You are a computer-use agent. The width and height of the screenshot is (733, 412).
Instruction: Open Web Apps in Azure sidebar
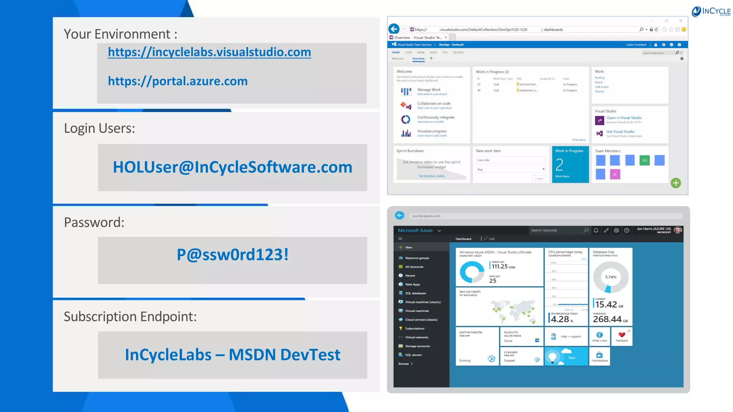click(x=421, y=284)
